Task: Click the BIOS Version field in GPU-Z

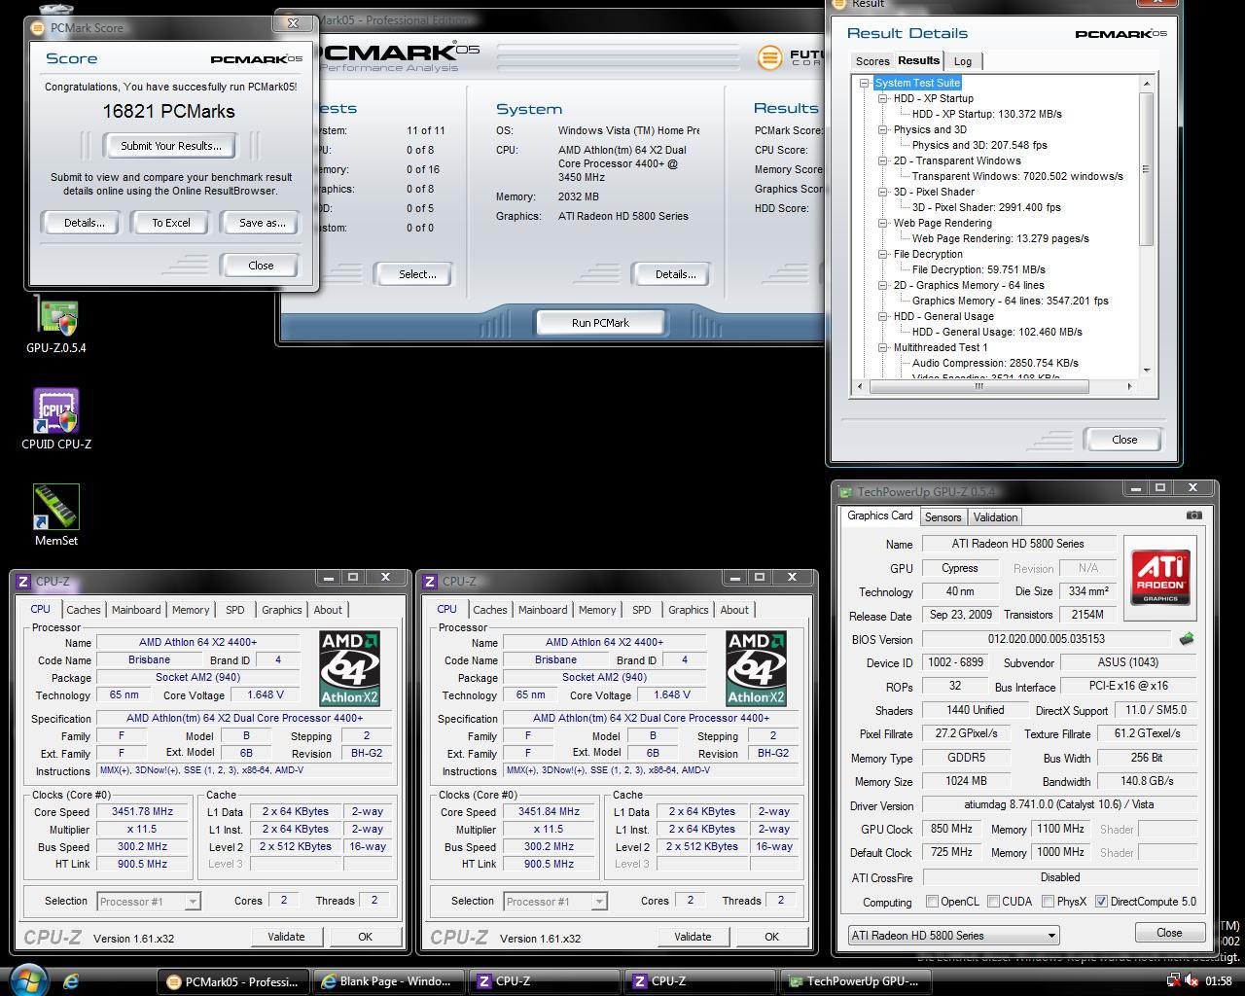Action: 1047,639
